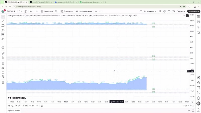Select the crosshair cursor tool
The image size is (201, 113).
[x=3, y=17]
